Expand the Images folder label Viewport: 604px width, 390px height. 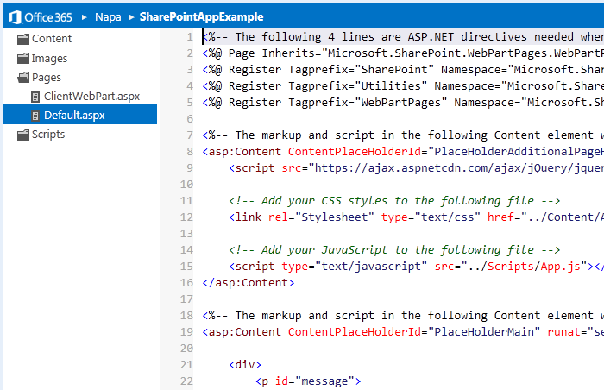(x=49, y=58)
